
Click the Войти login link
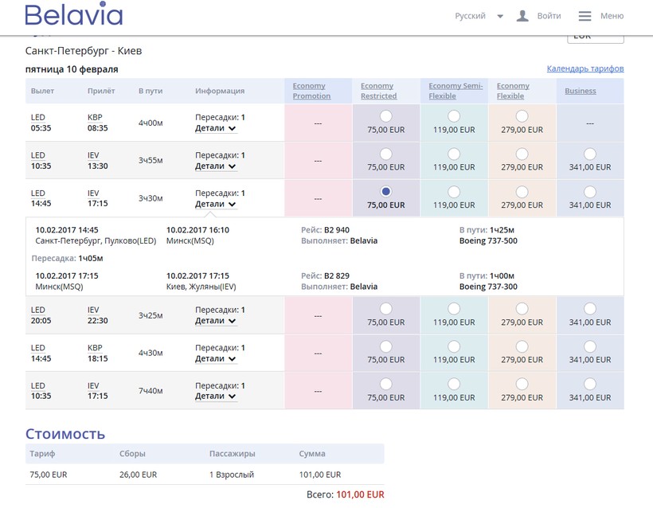pyautogui.click(x=549, y=16)
